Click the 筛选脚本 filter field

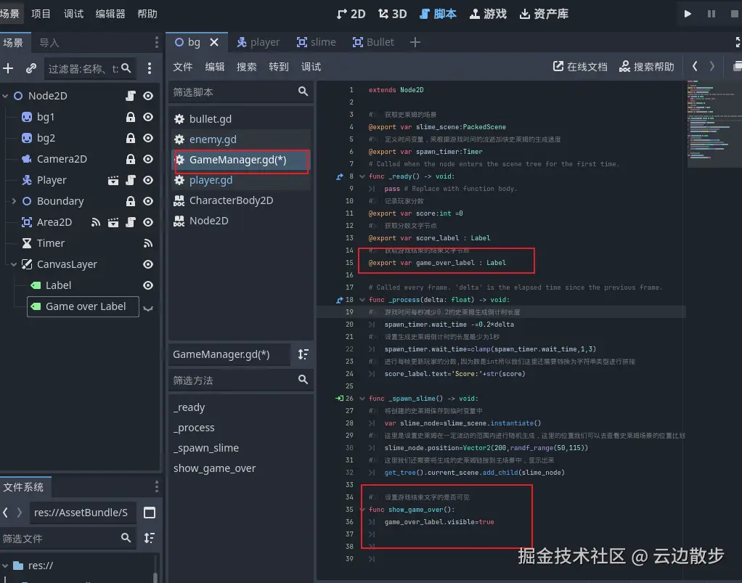point(241,91)
